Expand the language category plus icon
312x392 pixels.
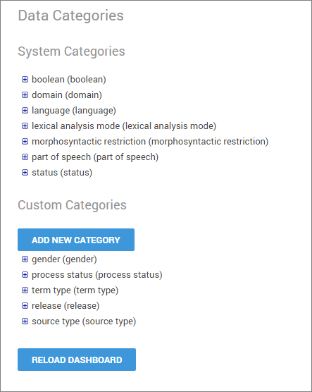tap(25, 110)
